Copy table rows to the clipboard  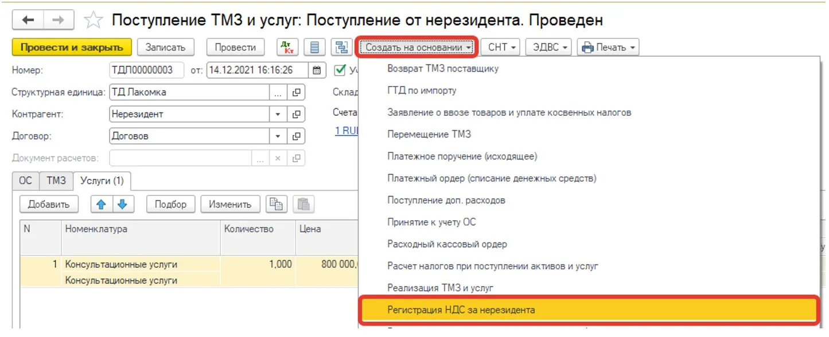click(277, 204)
